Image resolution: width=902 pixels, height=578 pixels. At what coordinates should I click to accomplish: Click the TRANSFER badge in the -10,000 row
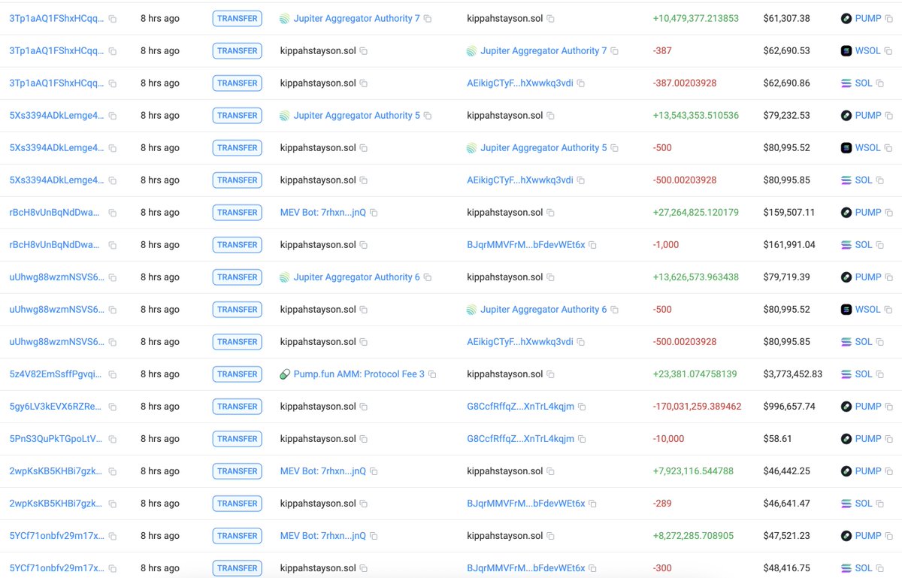coord(238,439)
